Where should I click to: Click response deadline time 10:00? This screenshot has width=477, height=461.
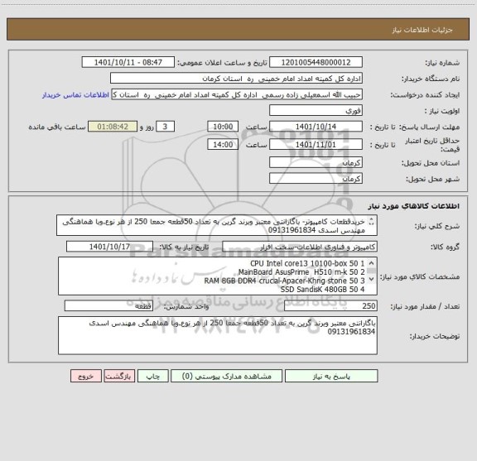[223, 127]
